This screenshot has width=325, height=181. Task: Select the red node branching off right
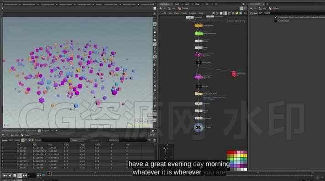234,74
